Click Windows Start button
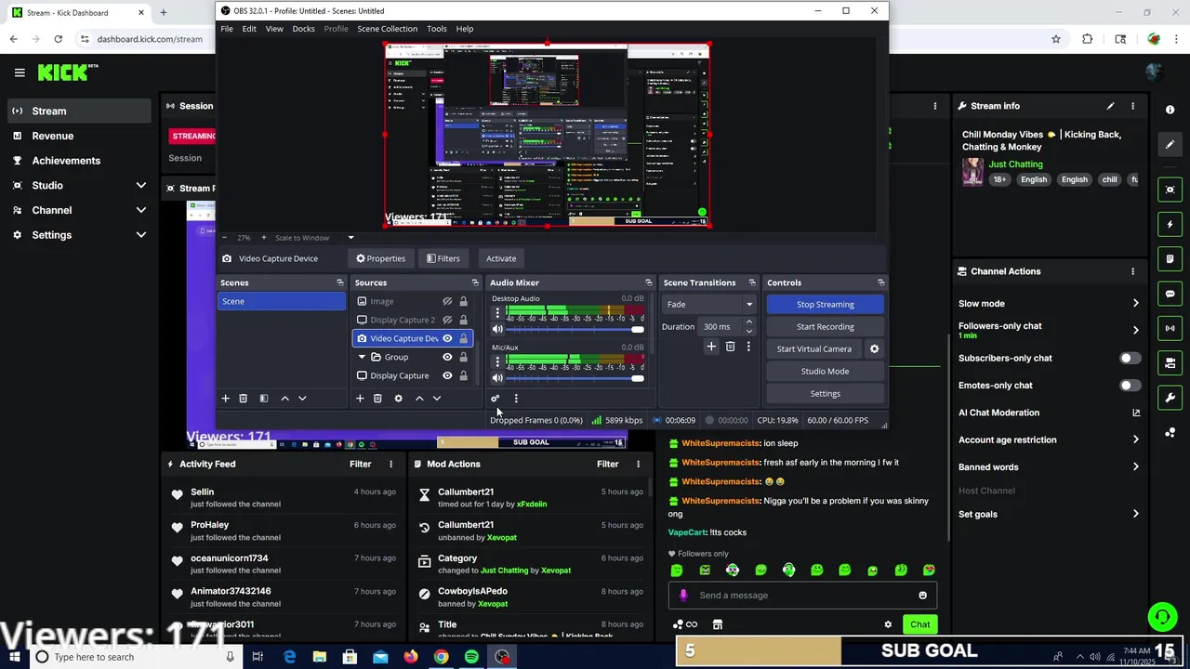The width and height of the screenshot is (1190, 669). pos(15,657)
